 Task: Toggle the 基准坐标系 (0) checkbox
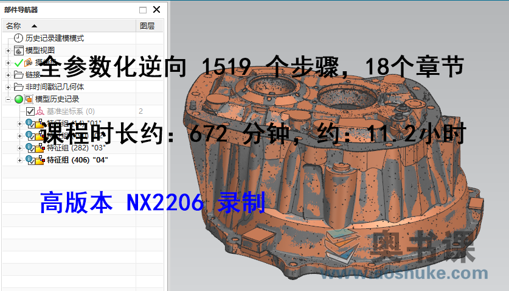[30, 111]
